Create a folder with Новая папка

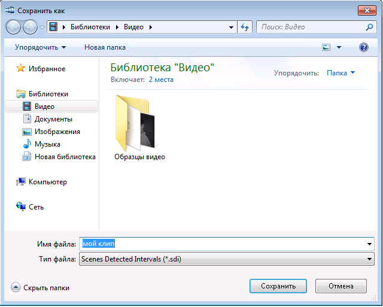105,47
